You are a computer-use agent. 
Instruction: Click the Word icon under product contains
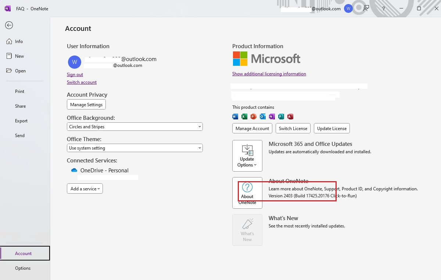click(x=234, y=116)
